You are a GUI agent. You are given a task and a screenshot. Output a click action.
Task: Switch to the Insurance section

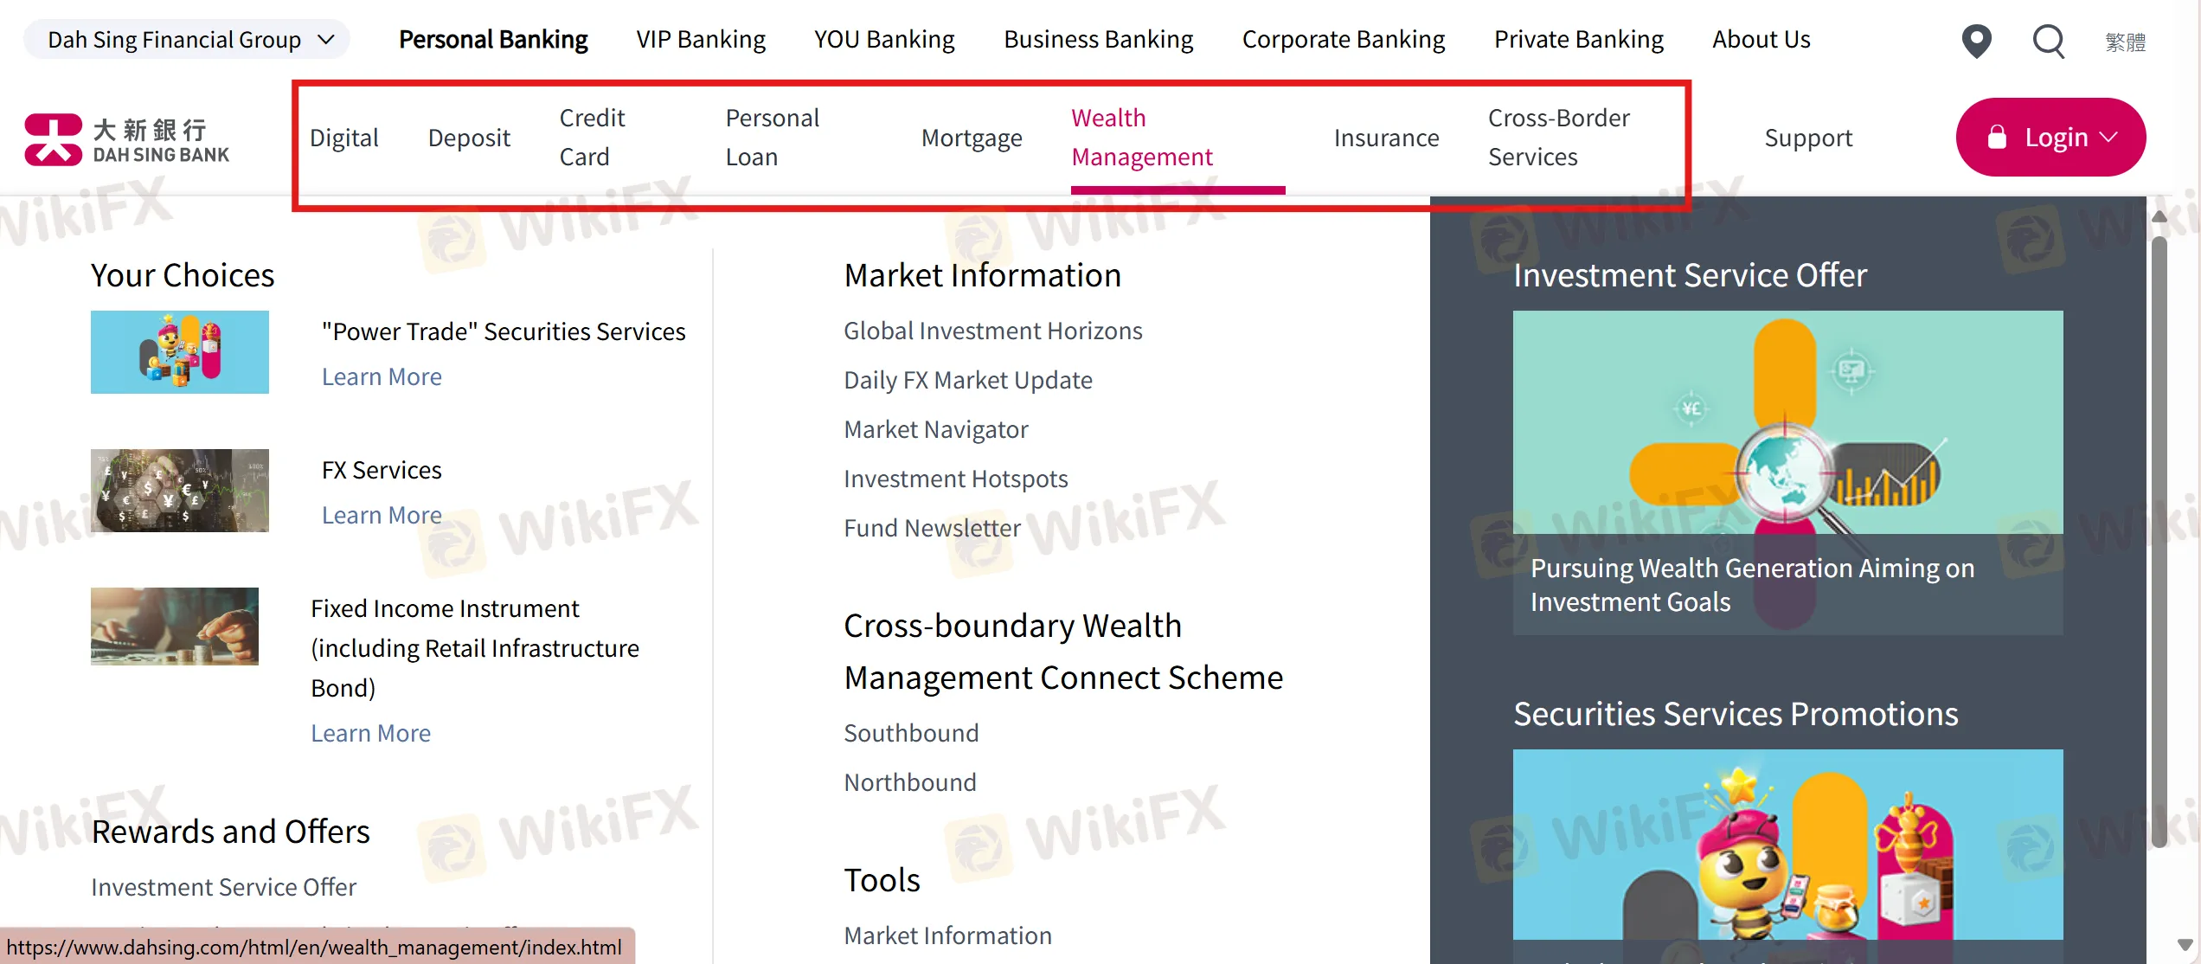point(1386,137)
